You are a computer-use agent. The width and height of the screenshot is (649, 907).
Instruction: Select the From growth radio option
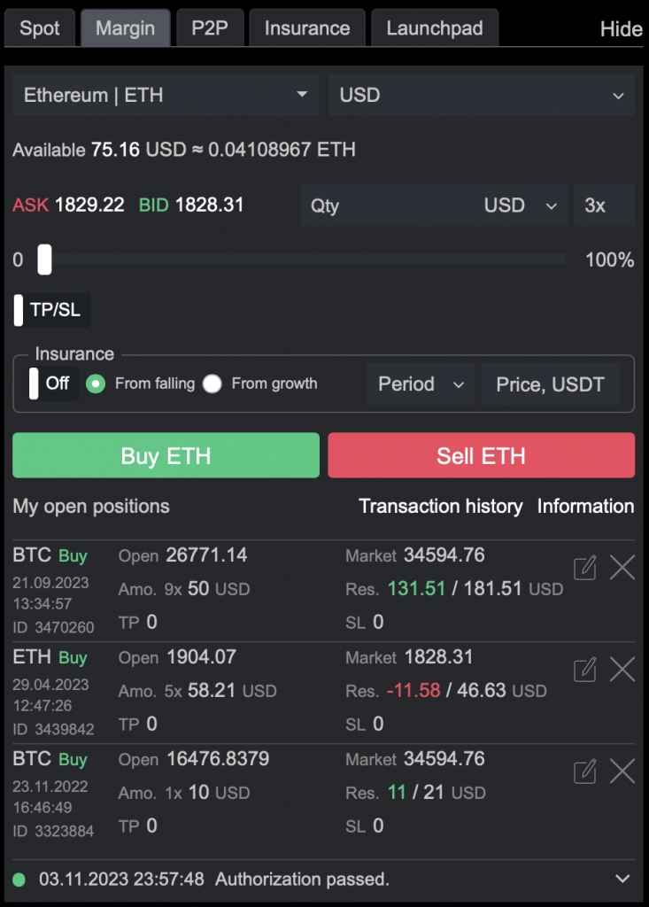coord(212,384)
